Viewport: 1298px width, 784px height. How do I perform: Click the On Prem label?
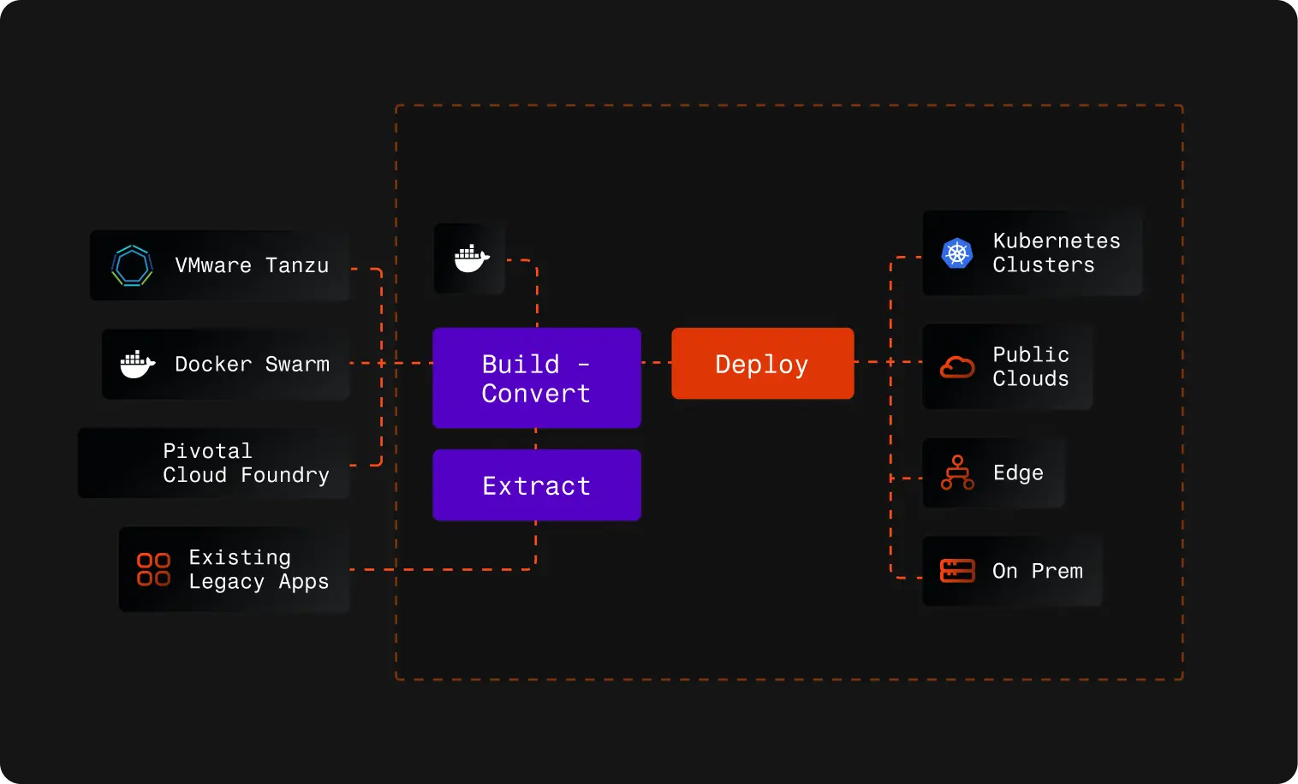click(x=1038, y=571)
